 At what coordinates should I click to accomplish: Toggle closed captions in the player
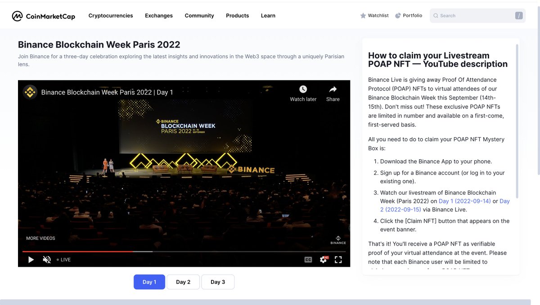coord(308,260)
